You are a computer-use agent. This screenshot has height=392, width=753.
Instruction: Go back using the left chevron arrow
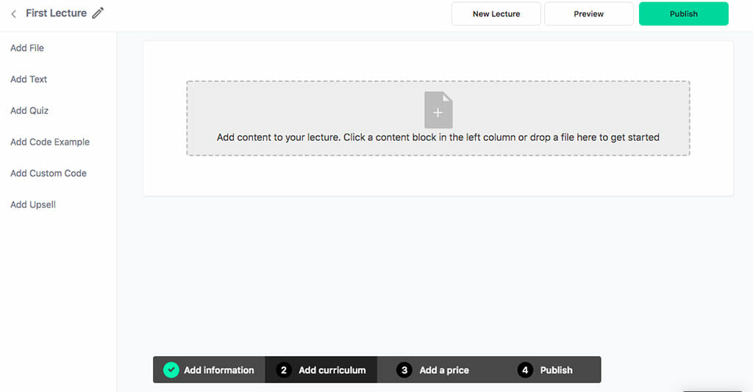point(13,14)
